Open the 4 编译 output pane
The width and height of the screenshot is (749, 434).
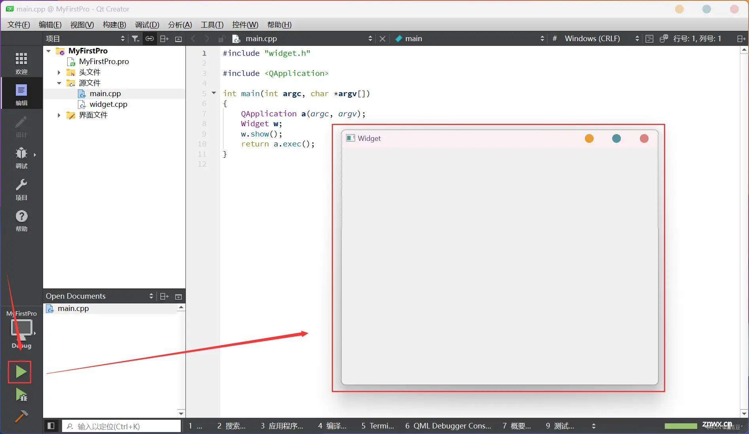tap(332, 426)
